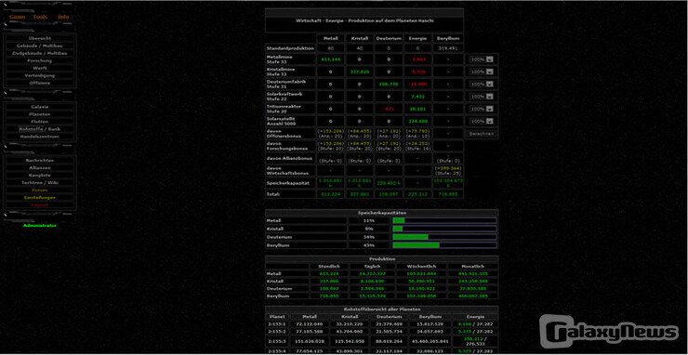This screenshot has width=688, height=355.
Task: Click the Deuterium storage capacity bar
Action: (x=444, y=237)
